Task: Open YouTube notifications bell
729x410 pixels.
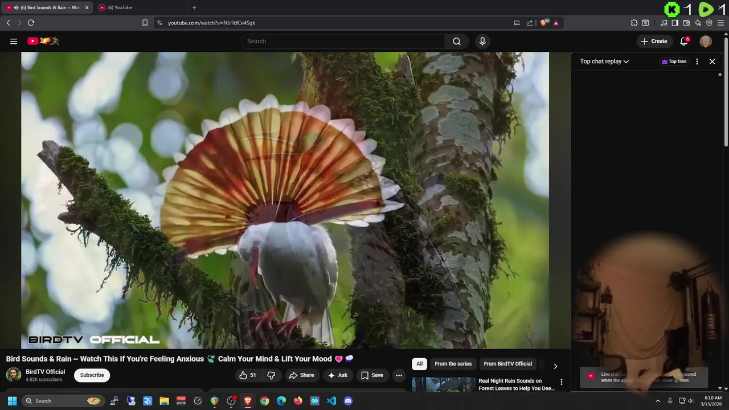Action: [x=684, y=41]
